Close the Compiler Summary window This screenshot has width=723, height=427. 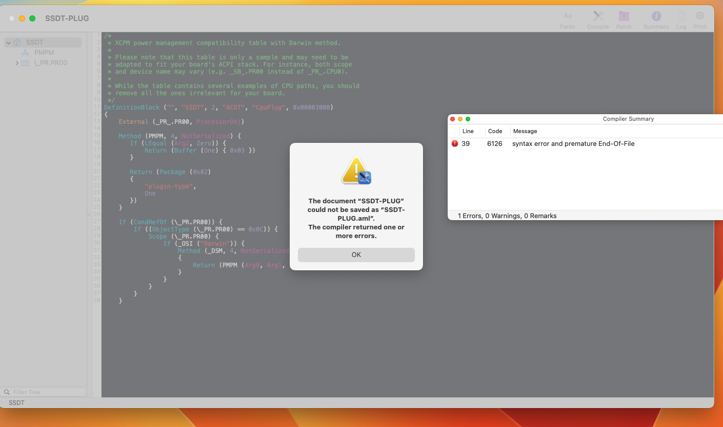tap(452, 119)
